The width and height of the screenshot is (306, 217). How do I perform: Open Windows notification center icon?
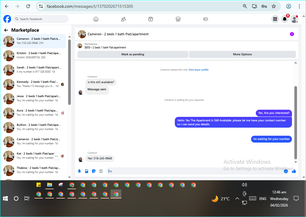coord(296,198)
